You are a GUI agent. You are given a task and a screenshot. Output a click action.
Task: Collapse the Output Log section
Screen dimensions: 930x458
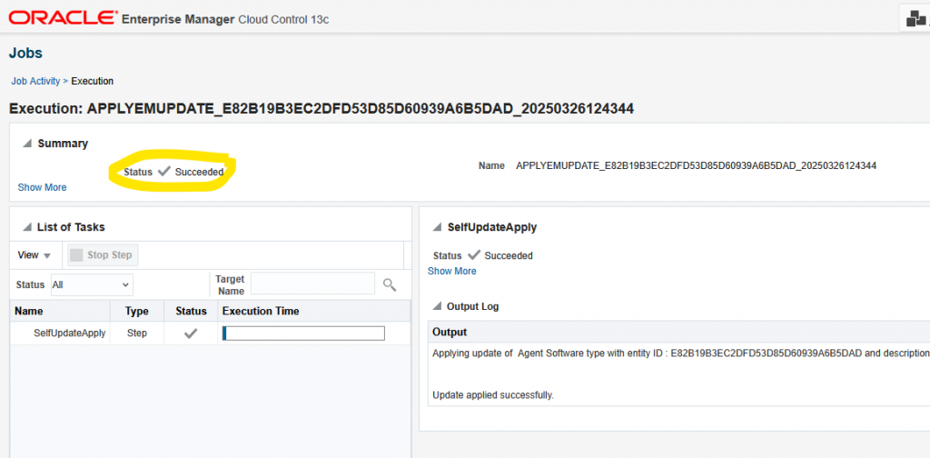coord(438,306)
